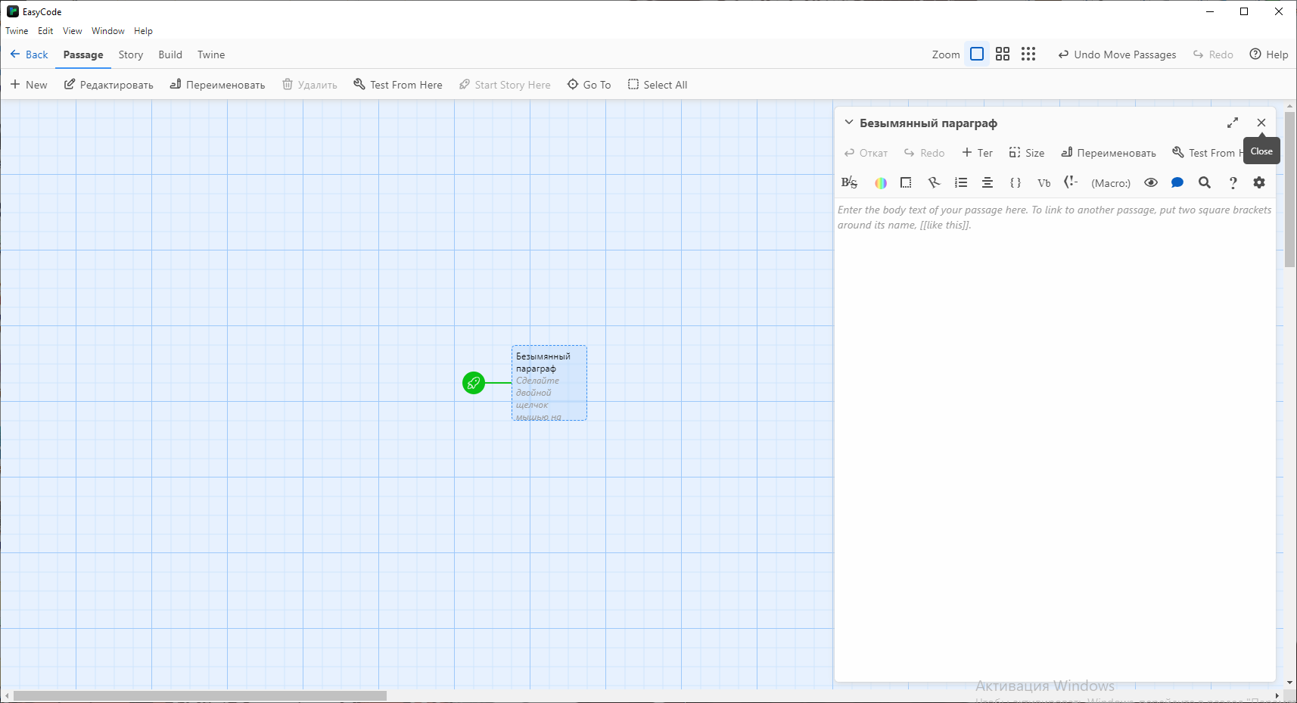The height and width of the screenshot is (703, 1297).
Task: Click inside the passage body text field
Action: click(x=1055, y=439)
